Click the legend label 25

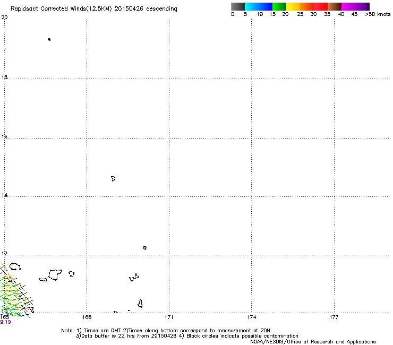point(300,14)
